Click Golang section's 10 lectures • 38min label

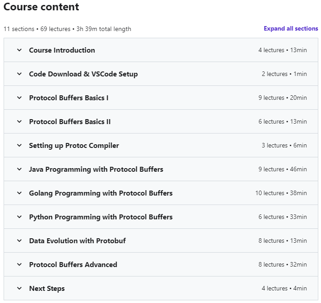pyautogui.click(x=281, y=193)
